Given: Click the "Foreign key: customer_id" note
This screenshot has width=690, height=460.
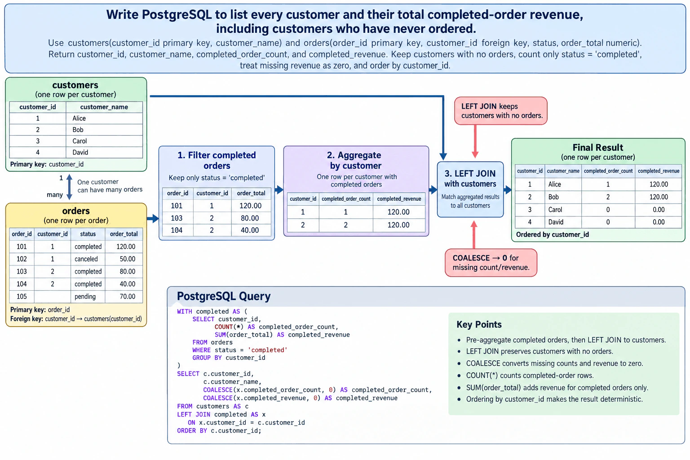Looking at the screenshot, I should (76, 319).
